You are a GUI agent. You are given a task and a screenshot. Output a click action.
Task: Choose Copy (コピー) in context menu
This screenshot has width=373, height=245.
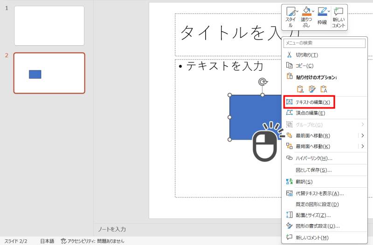pyautogui.click(x=325, y=66)
